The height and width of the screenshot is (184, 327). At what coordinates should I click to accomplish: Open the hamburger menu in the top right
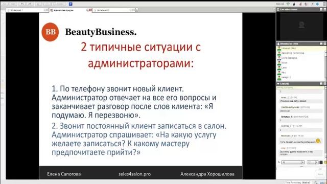tap(324, 4)
